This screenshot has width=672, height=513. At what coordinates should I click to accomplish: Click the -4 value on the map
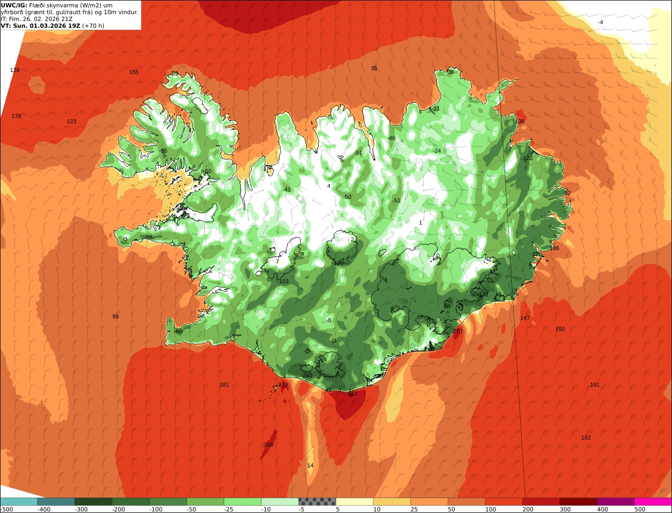pos(601,22)
